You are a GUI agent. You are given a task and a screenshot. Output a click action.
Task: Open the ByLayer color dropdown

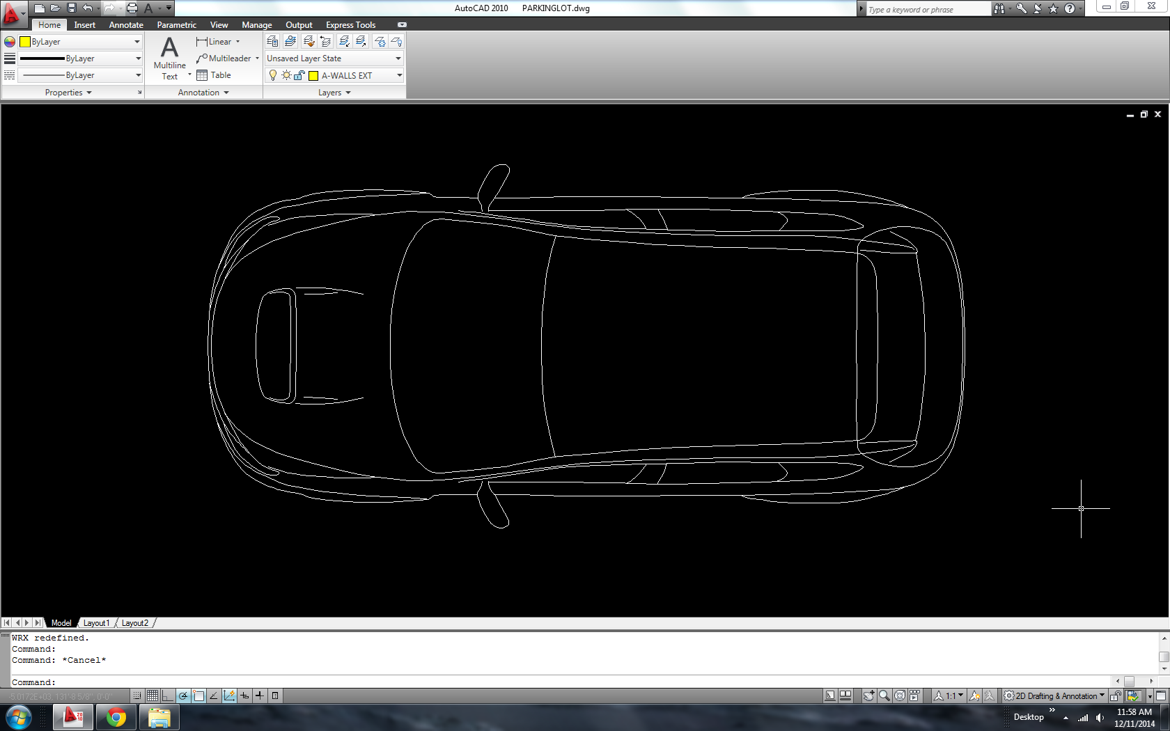coord(80,42)
